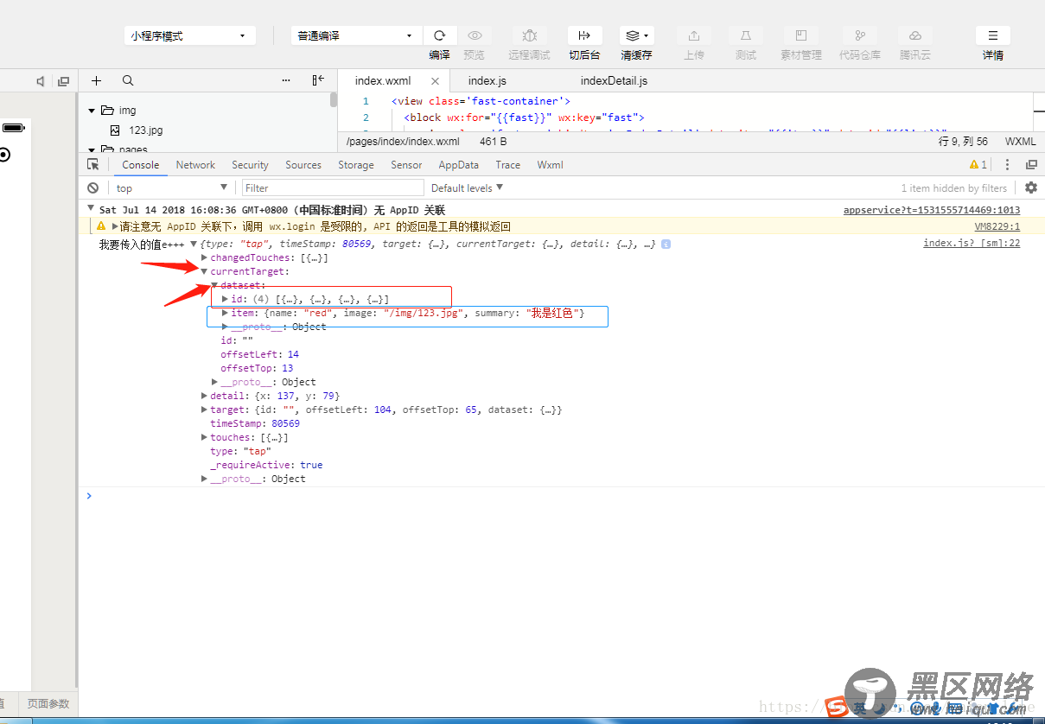Collapse the file tree panel icon

318,80
